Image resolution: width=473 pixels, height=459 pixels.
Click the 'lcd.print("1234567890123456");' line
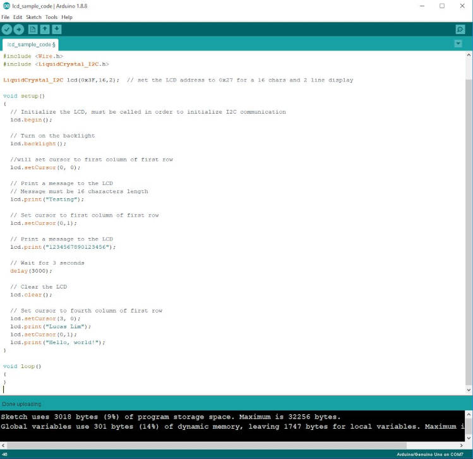[x=63, y=247]
